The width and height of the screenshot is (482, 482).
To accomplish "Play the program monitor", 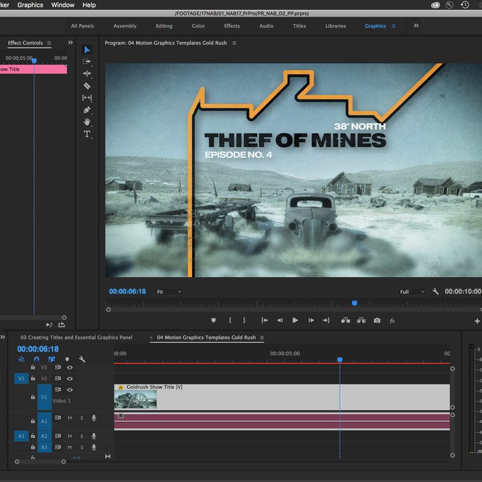I will coord(295,320).
